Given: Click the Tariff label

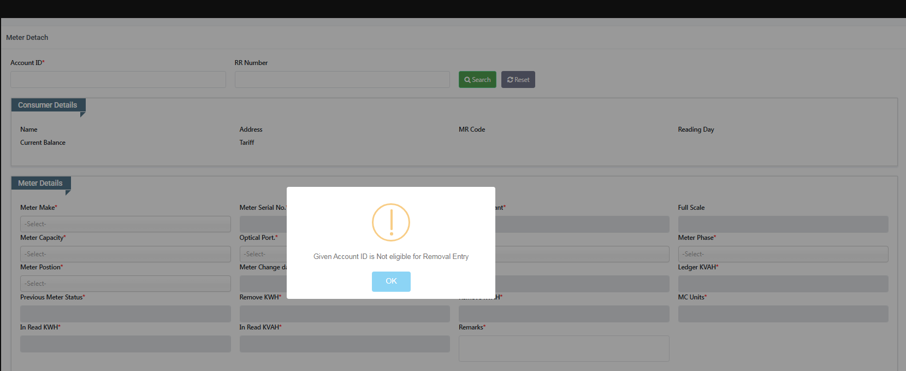Looking at the screenshot, I should pos(247,143).
